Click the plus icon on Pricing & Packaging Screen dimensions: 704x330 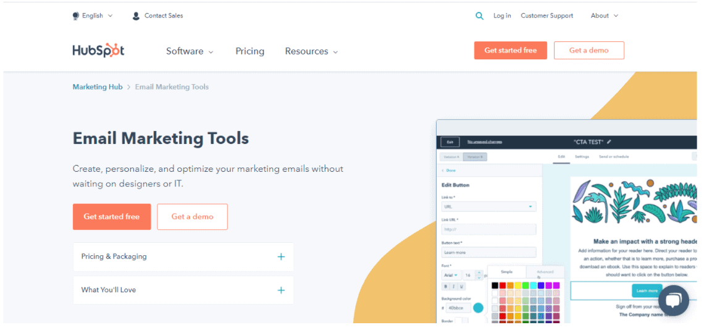coord(281,256)
